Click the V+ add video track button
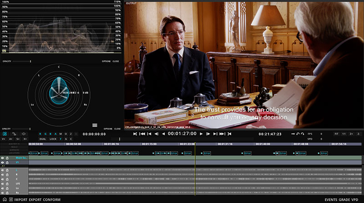The width and height of the screenshot is (364, 203). coord(4,139)
